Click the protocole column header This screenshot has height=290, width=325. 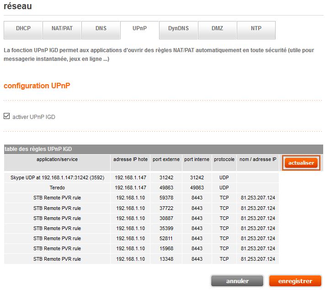(224, 160)
